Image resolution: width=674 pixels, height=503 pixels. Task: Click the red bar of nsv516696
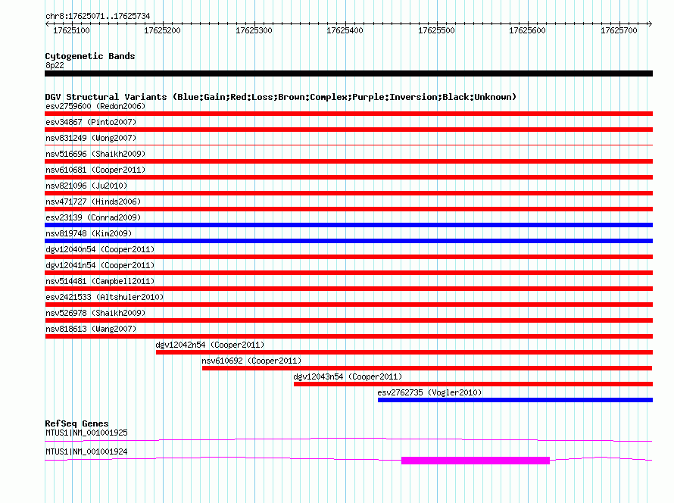[x=348, y=161]
